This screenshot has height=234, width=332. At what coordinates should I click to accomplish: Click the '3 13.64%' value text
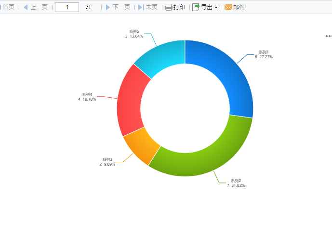(x=134, y=36)
